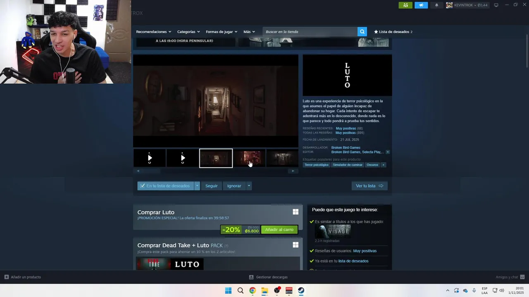Open the Amigos y chat icon
Image resolution: width=529 pixels, height=297 pixels.
pyautogui.click(x=522, y=277)
